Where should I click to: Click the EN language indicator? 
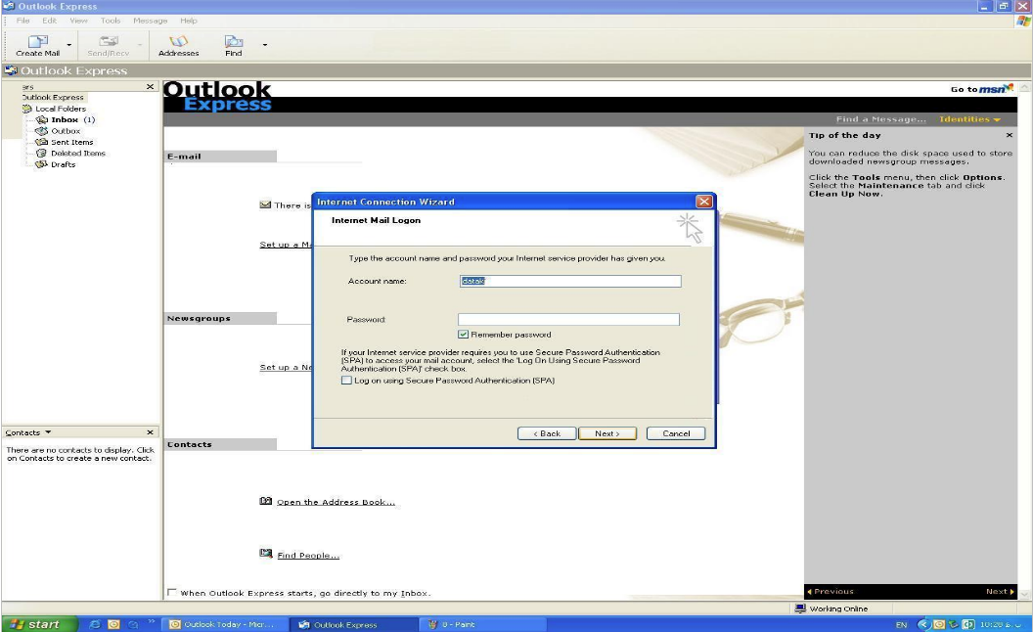(x=901, y=624)
